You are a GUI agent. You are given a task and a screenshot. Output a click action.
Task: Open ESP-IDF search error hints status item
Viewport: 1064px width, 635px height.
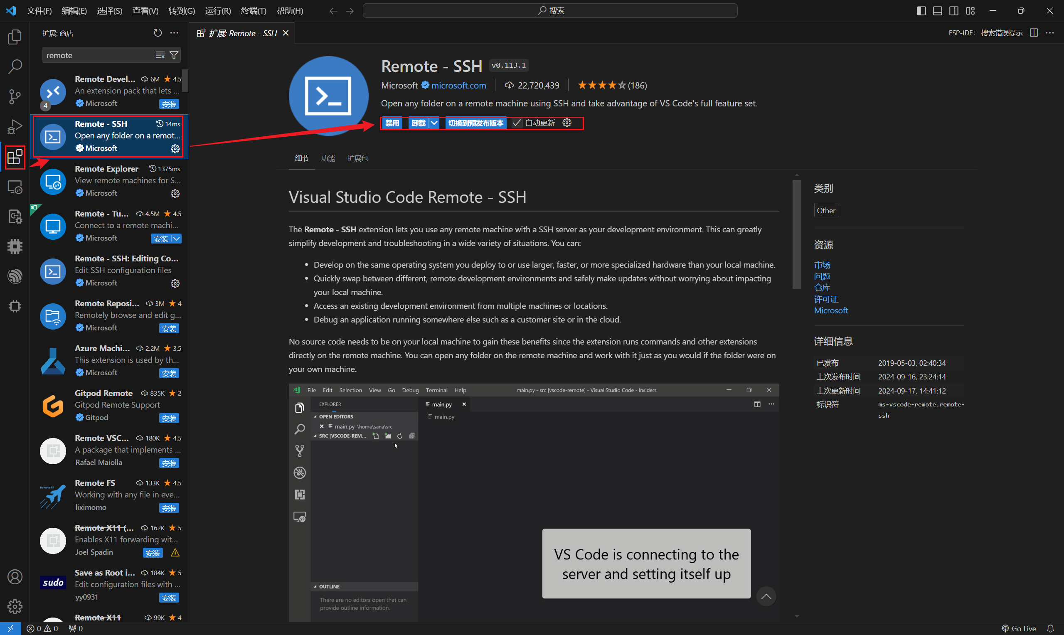coord(985,33)
